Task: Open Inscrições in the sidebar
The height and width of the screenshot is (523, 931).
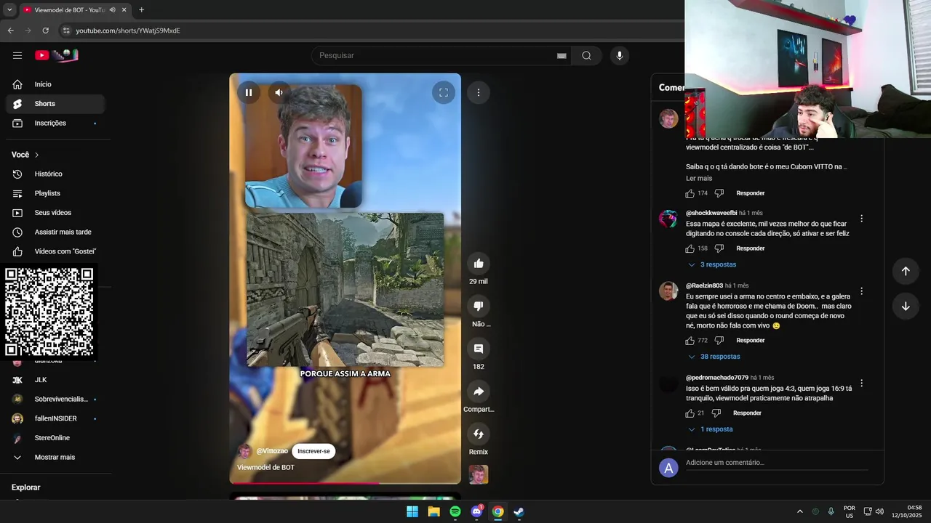Action: 55,123
